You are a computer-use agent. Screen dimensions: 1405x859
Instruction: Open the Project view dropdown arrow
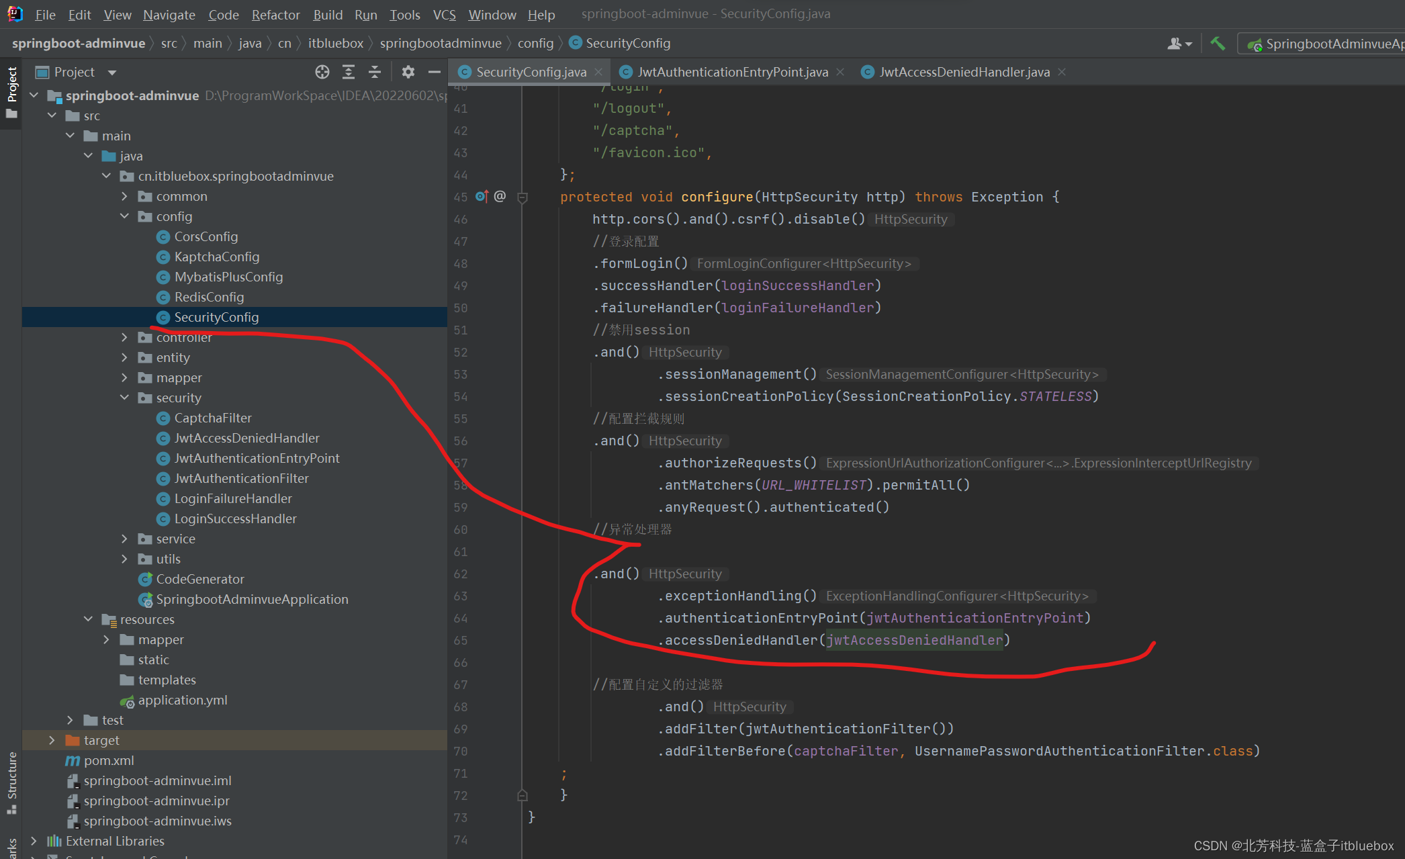click(x=112, y=73)
